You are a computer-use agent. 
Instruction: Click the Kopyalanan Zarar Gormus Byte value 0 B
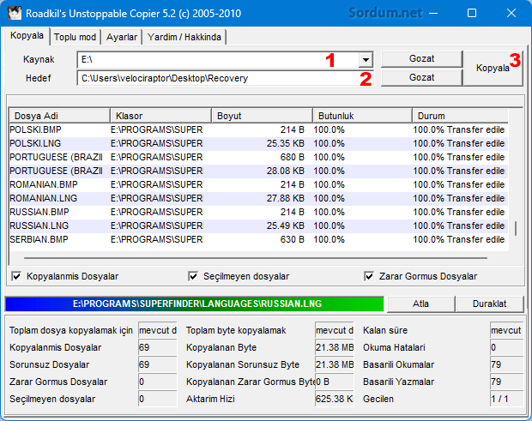click(x=334, y=382)
